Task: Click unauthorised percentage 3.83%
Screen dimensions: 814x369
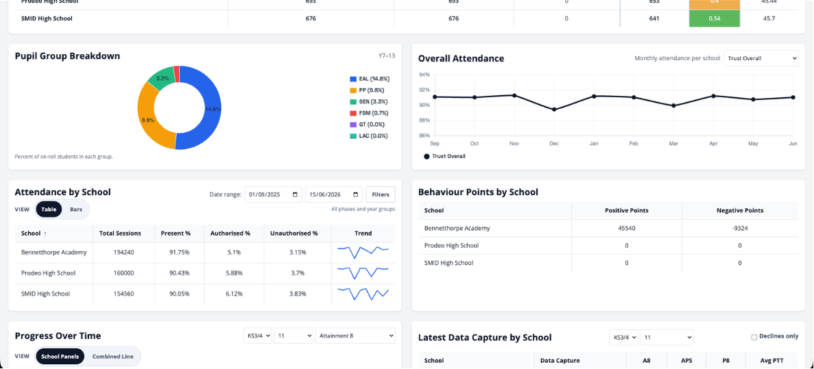Action: 298,294
